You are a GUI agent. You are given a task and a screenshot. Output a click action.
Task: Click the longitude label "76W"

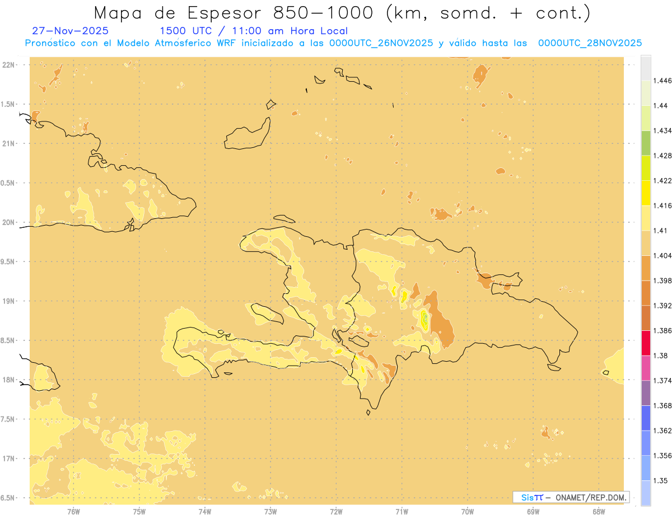[73, 511]
